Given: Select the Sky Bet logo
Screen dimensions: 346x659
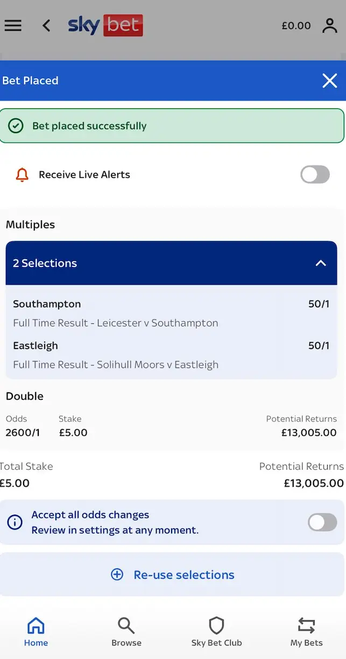Looking at the screenshot, I should point(105,25).
